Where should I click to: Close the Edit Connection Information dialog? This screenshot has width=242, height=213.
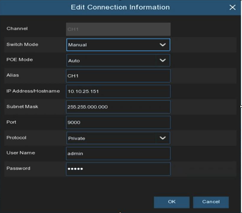click(x=232, y=7)
